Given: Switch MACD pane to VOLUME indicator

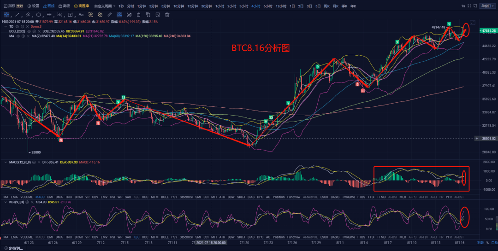Looking at the screenshot, I should coord(26,197).
